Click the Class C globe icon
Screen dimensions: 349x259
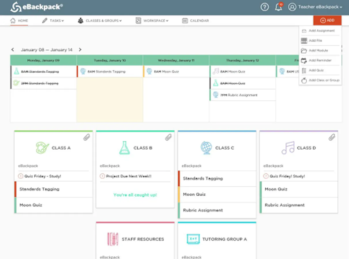[x=206, y=148]
